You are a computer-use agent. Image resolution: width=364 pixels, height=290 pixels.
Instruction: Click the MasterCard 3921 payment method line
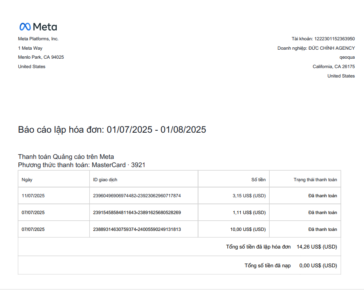(81, 165)
